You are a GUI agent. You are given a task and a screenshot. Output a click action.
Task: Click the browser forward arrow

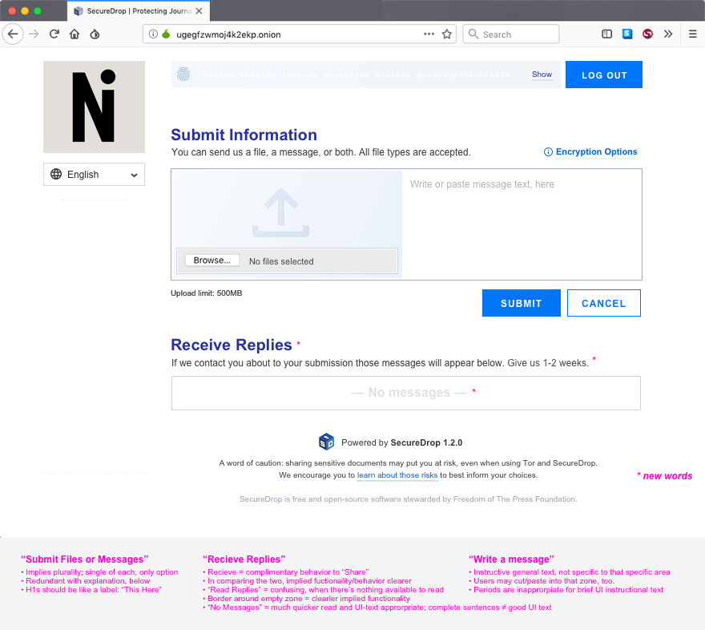coord(34,34)
